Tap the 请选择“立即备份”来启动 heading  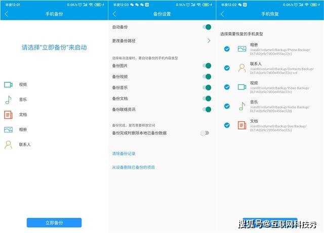click(x=54, y=48)
